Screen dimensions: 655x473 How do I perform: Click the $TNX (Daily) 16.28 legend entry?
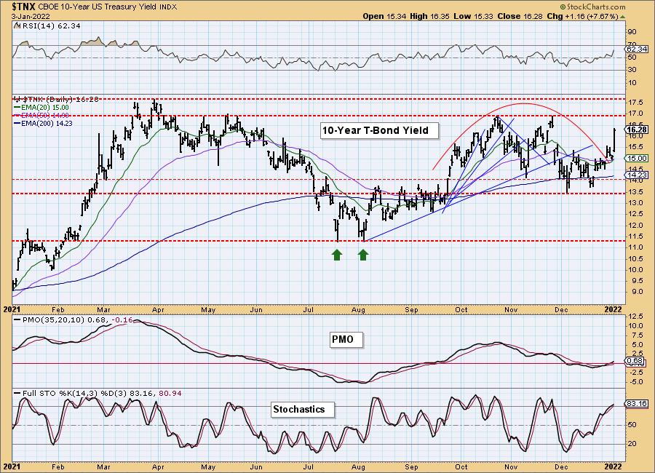(x=60, y=100)
